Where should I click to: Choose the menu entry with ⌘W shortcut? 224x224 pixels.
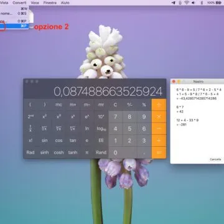pos(14,9)
